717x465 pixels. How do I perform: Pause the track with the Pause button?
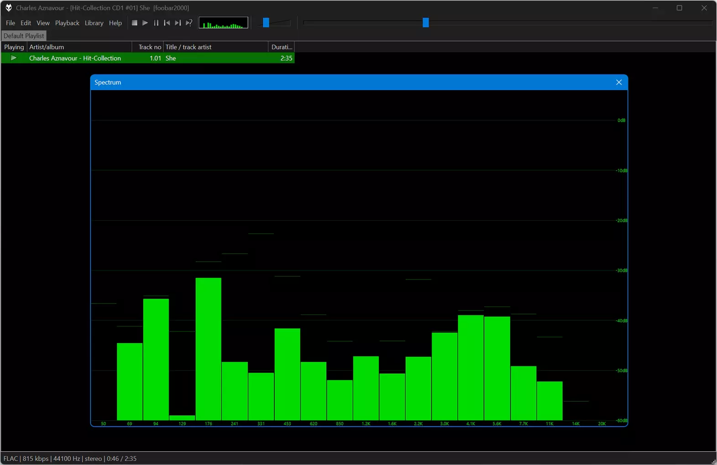[x=156, y=23]
